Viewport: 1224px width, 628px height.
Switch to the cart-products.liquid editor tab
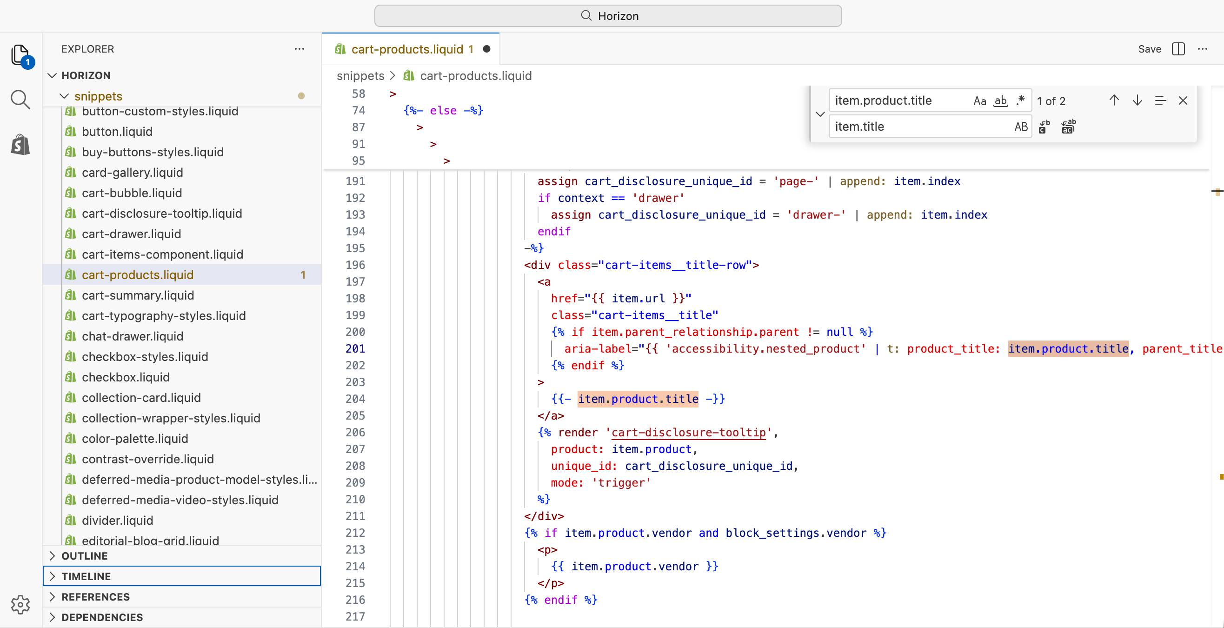click(411, 49)
